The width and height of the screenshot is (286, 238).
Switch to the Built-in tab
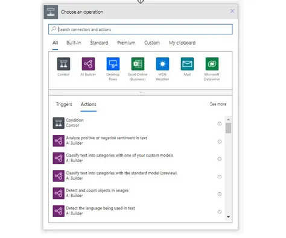(x=74, y=43)
